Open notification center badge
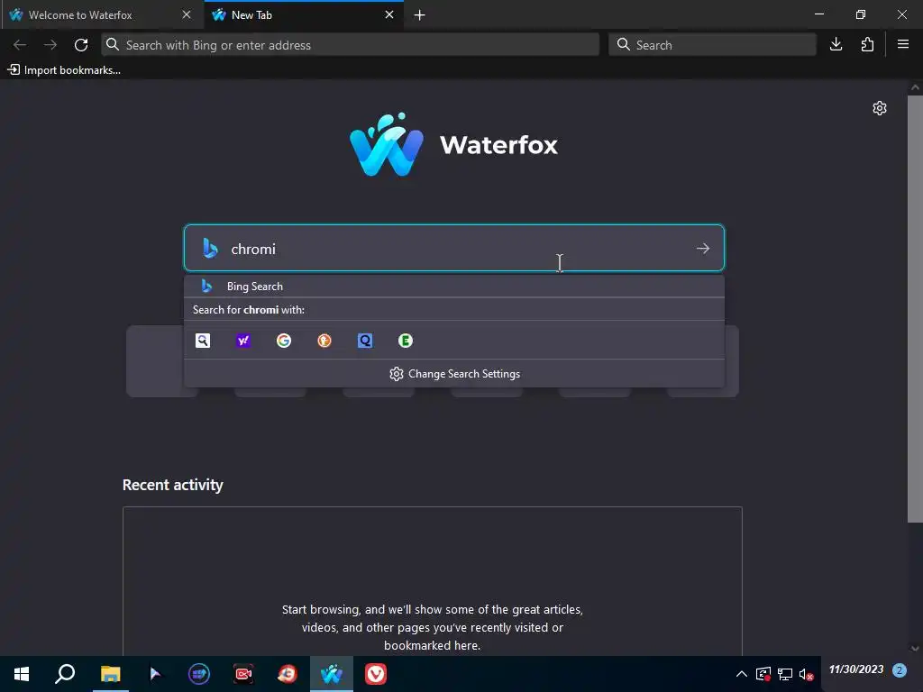This screenshot has height=692, width=923. [x=900, y=669]
